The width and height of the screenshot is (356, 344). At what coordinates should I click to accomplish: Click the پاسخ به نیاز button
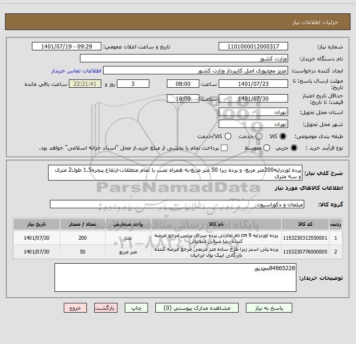269,308
